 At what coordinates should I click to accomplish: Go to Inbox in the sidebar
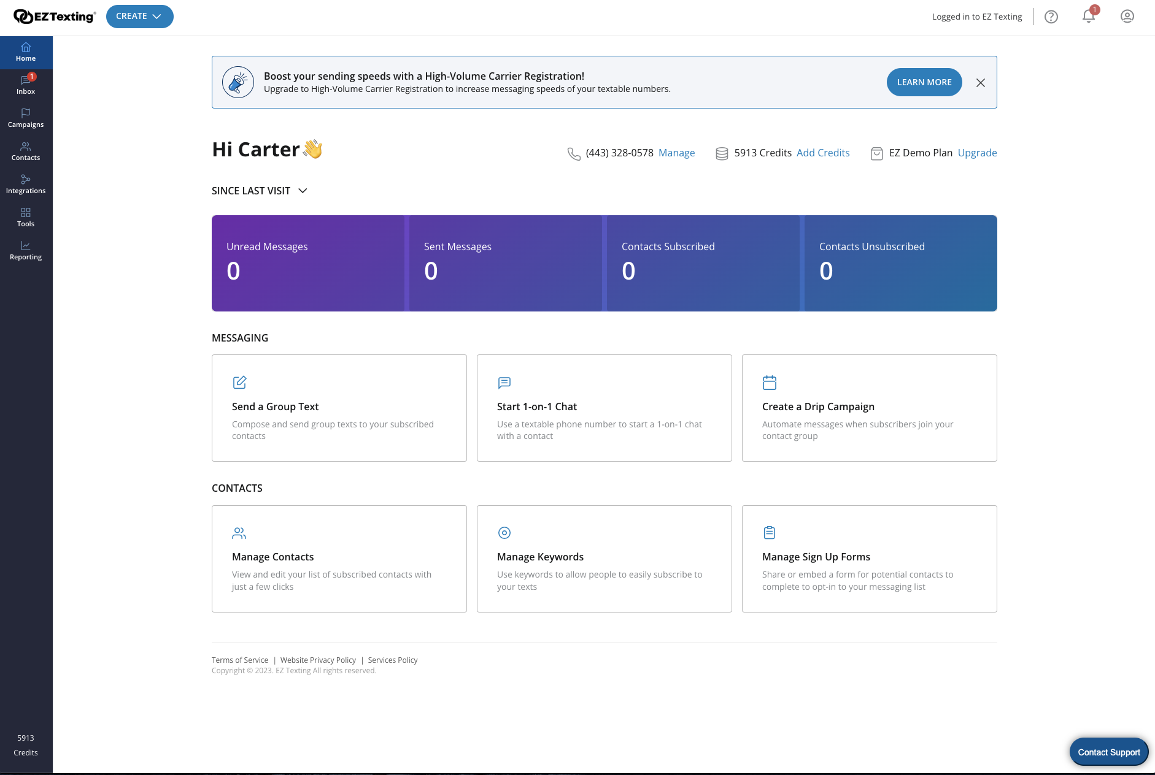click(x=26, y=85)
